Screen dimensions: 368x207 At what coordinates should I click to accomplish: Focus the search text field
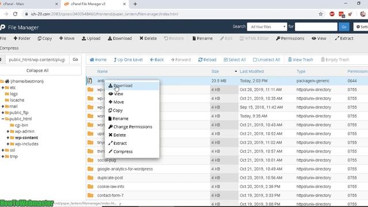coord(316,27)
